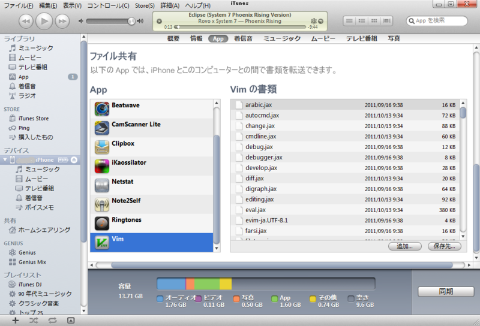Click down arrow of Vim files scrollbar
Screen dimensions: 480x326
(463, 236)
